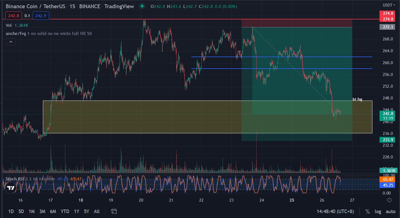This screenshot has height=218, width=400.
Task: Open chart settings gear icon
Action: click(x=389, y=200)
